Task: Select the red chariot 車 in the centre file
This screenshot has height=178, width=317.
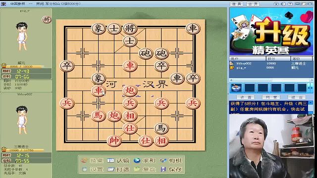Action: point(130,66)
